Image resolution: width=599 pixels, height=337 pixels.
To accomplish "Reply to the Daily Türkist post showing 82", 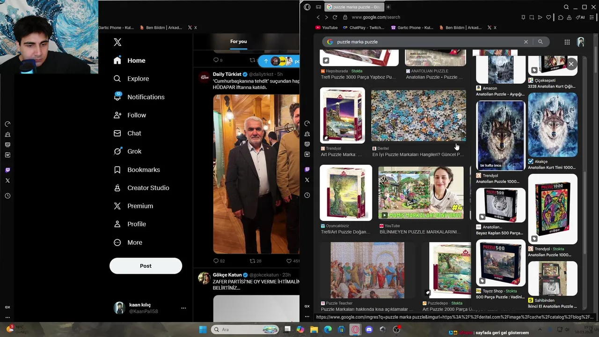I will tap(219, 261).
